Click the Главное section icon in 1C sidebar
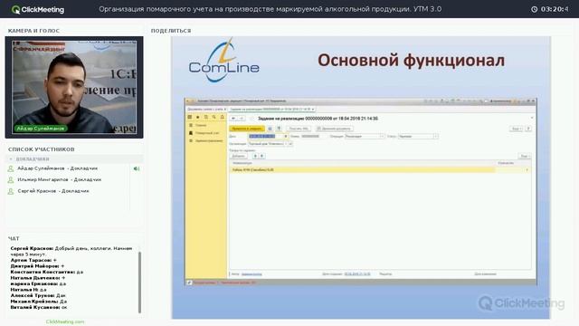 tap(191, 125)
